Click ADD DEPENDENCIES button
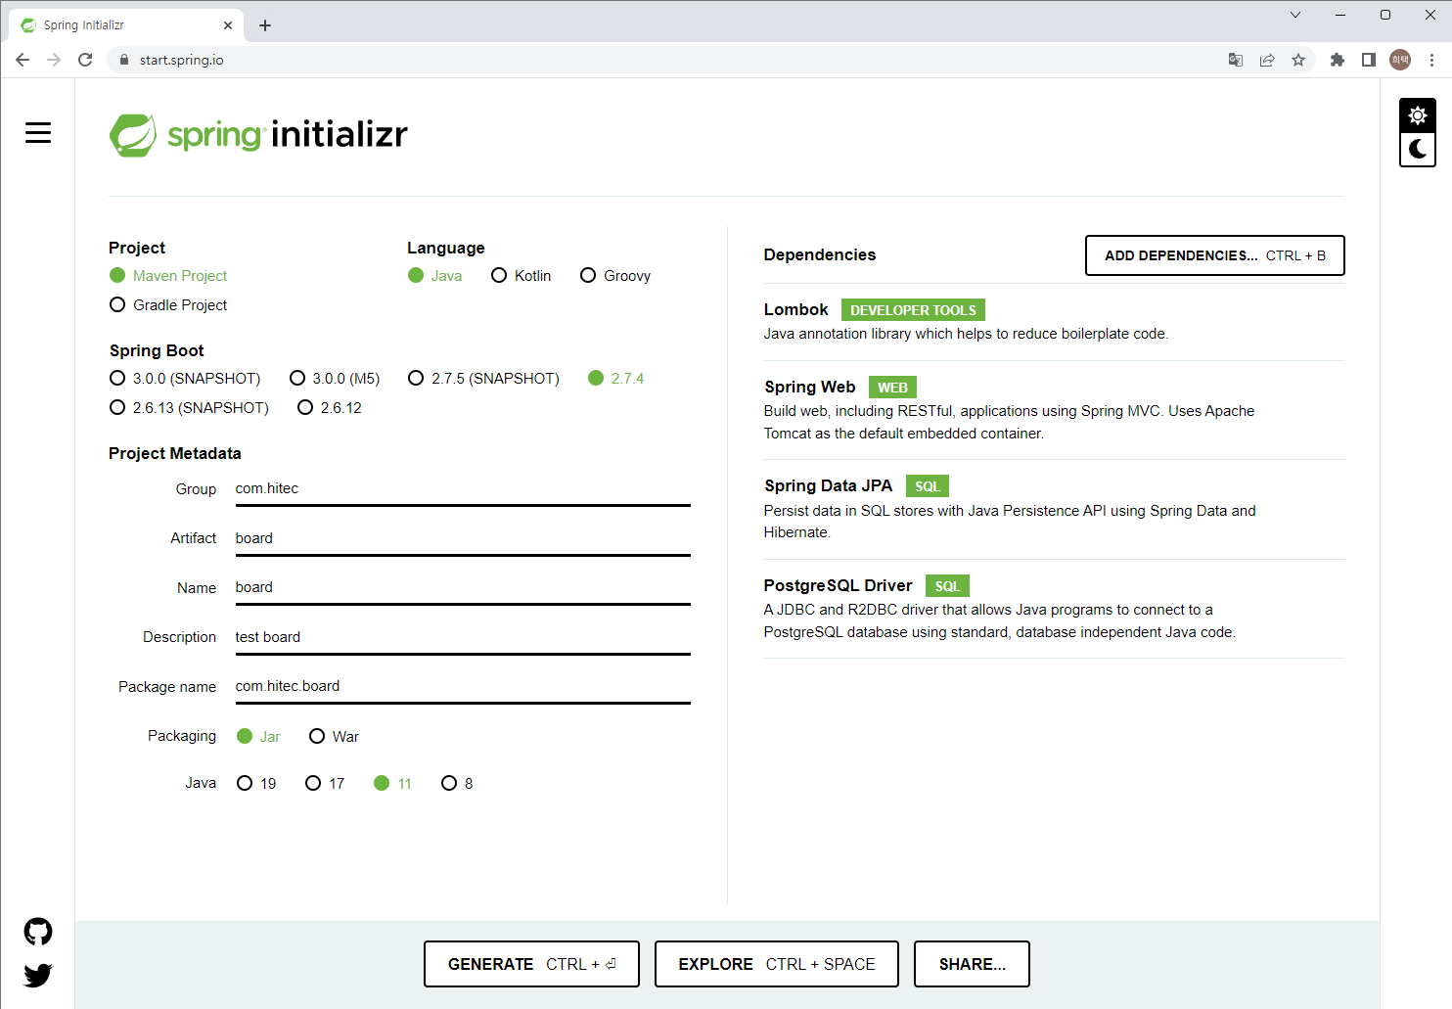 click(x=1215, y=255)
